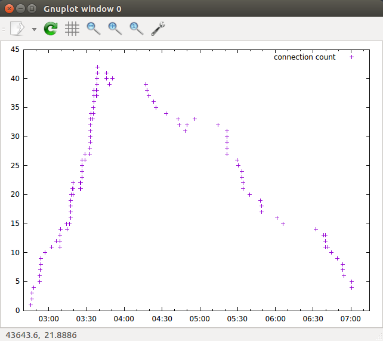The height and width of the screenshot is (341, 383).
Task: Click the 05:00 x-axis tick label
Action: tap(199, 319)
